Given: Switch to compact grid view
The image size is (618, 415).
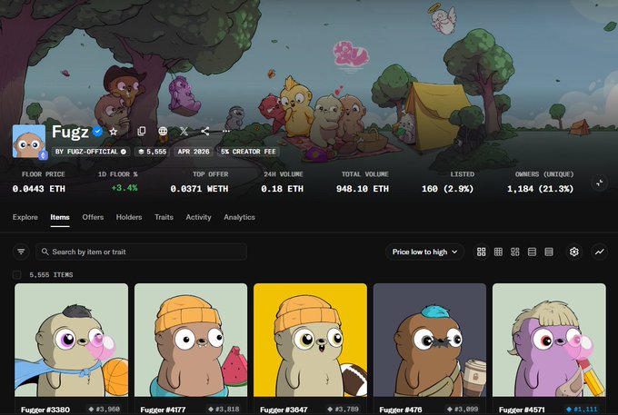Looking at the screenshot, I should [498, 252].
